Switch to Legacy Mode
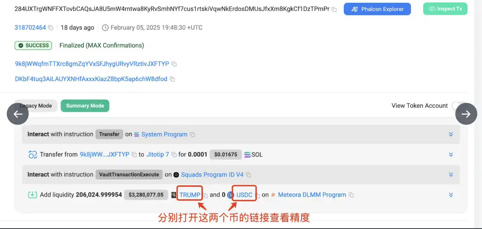 coord(36,106)
